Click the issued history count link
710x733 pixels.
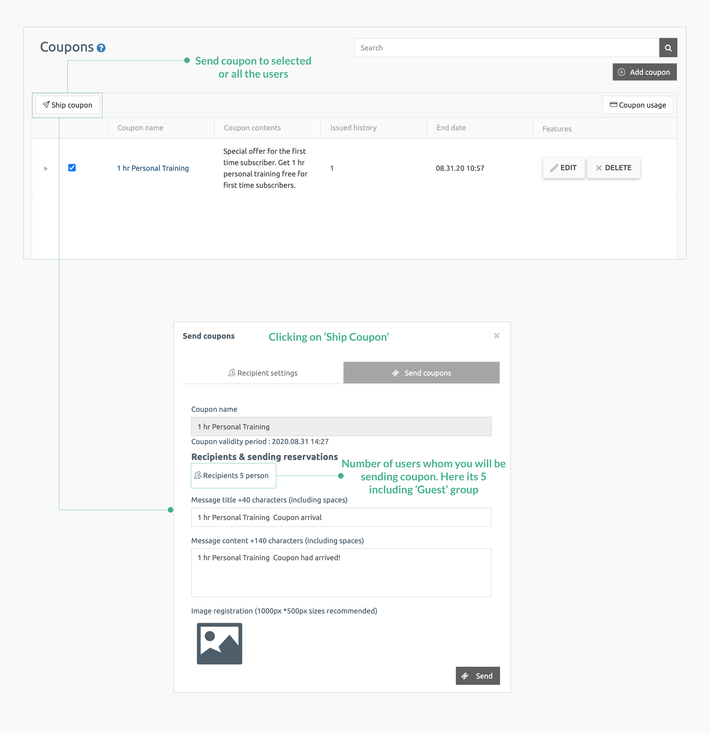pos(332,168)
